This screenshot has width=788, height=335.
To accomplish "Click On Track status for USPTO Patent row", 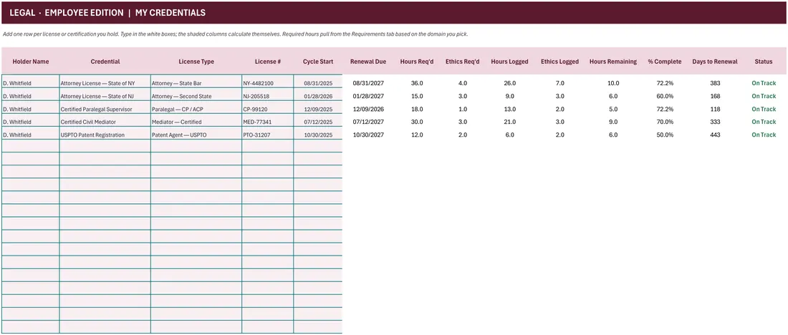I will [764, 135].
